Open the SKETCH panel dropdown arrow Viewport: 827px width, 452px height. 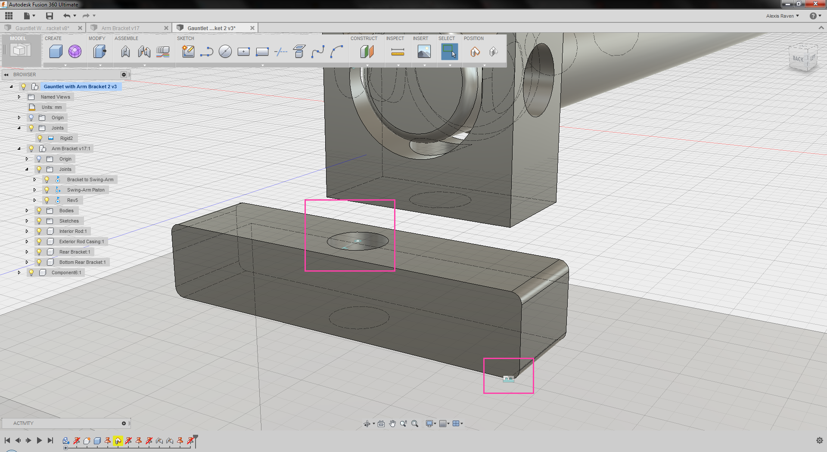262,66
